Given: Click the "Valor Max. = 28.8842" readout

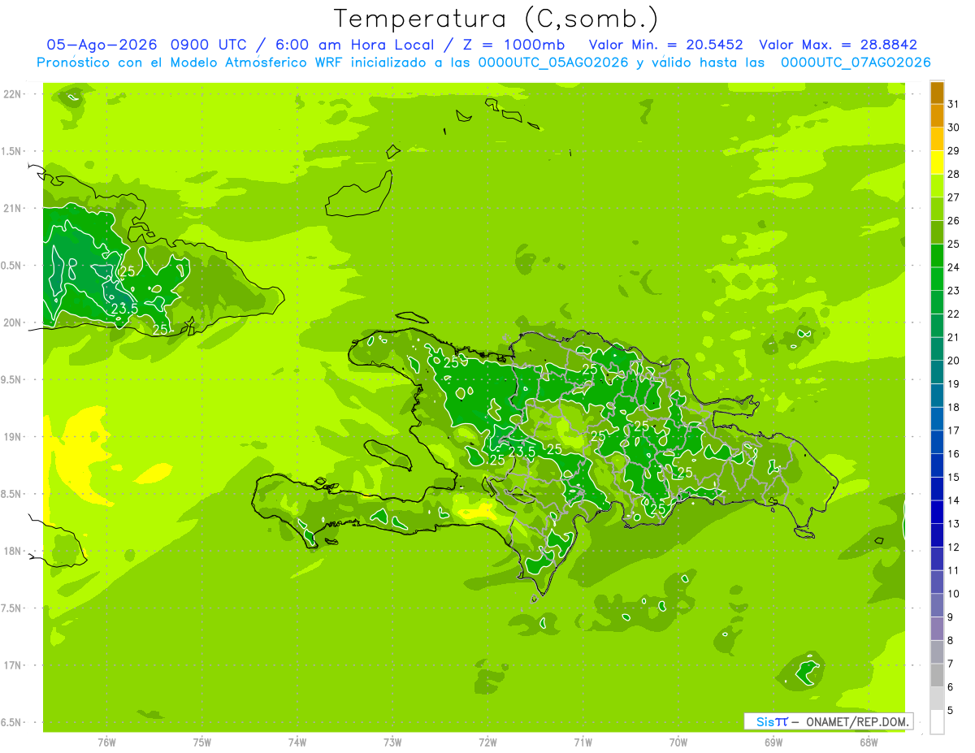Looking at the screenshot, I should [838, 45].
